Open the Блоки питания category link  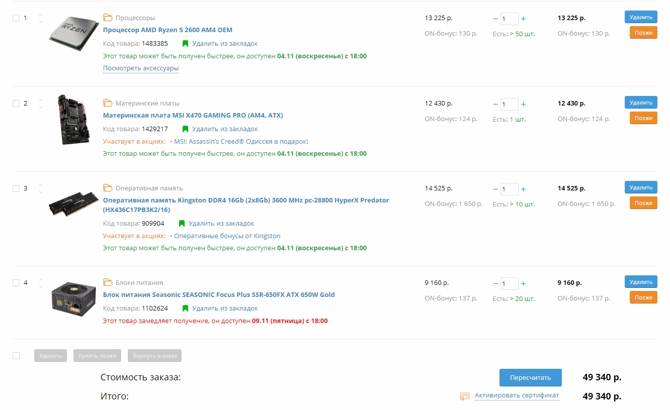139,283
